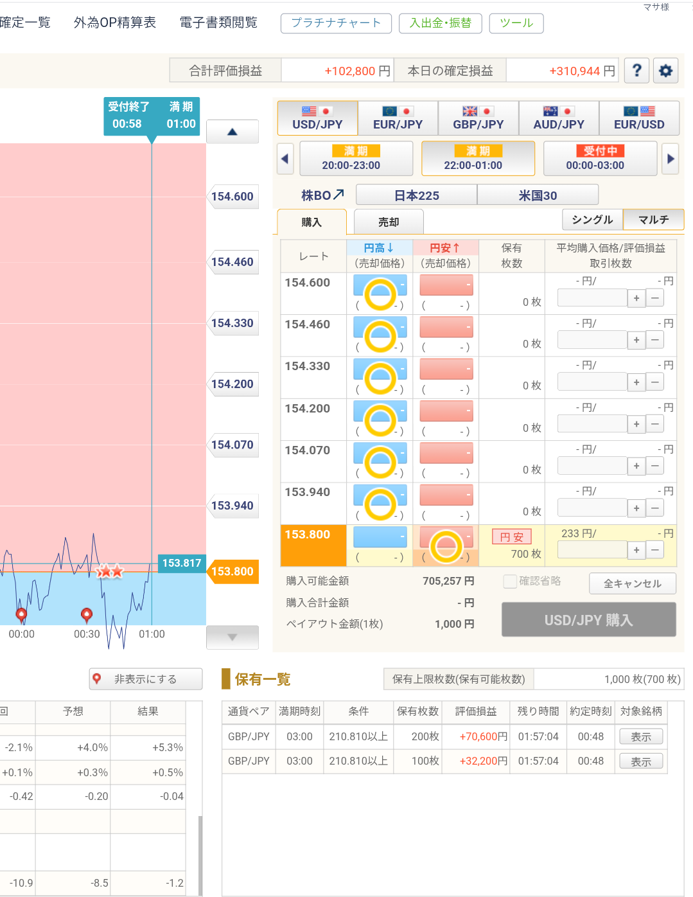Switch to シングル mode
Viewport: 693px width, 897px height.
[592, 220]
